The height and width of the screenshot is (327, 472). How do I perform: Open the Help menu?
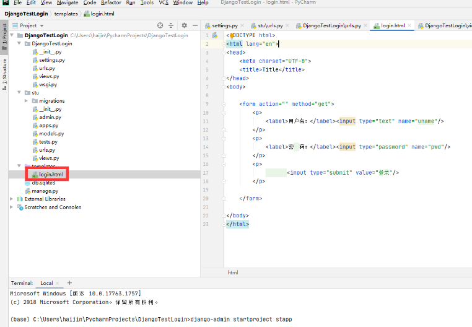pos(203,2)
